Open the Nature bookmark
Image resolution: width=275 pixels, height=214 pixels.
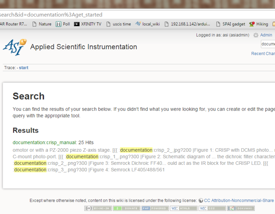pyautogui.click(x=42, y=24)
